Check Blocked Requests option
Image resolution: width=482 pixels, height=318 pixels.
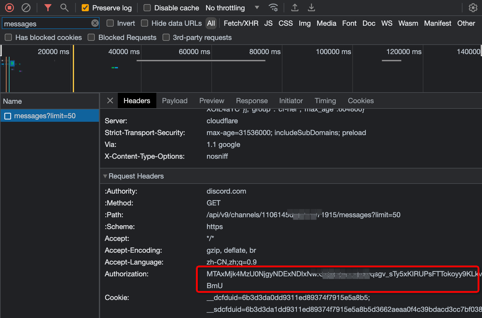coord(91,37)
